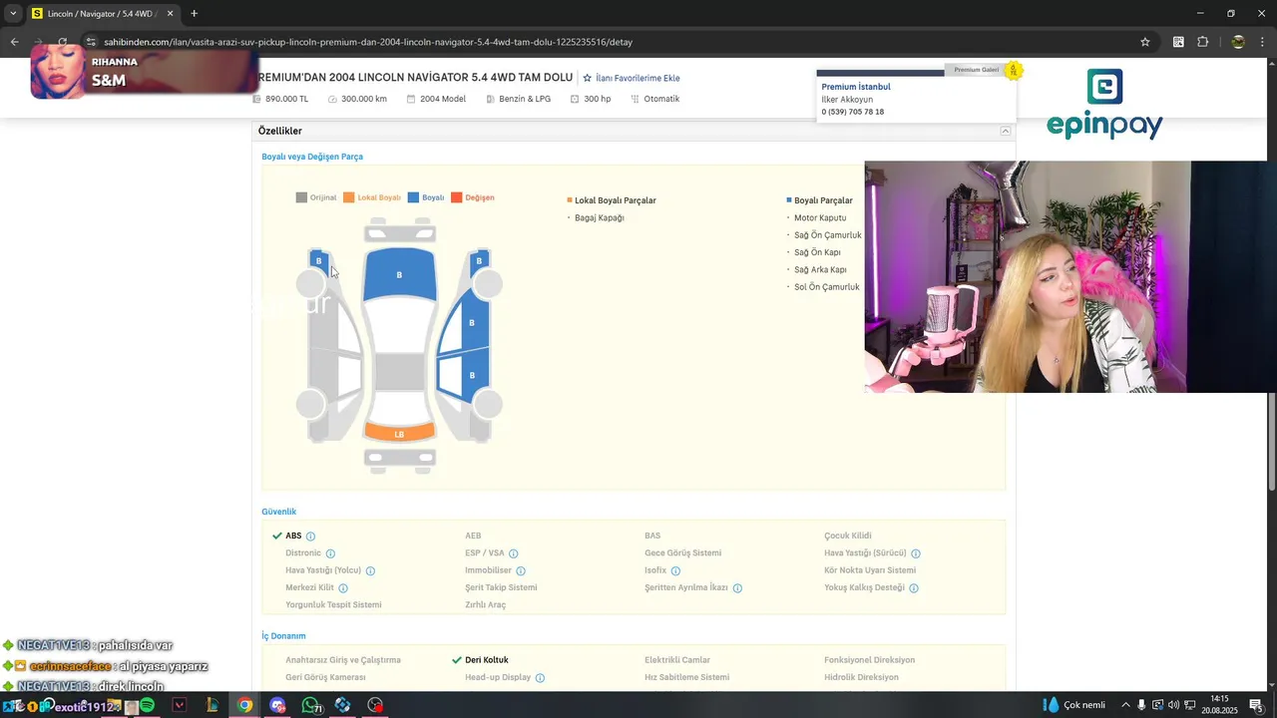Click the Güvenlik section heading
Screen dimensions: 1277x718
[x=279, y=512]
